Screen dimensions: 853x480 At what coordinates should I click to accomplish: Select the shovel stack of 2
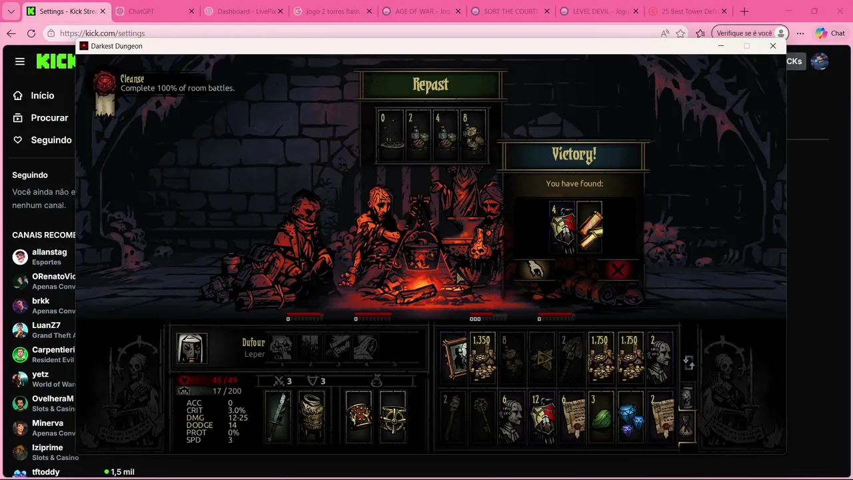click(x=571, y=358)
